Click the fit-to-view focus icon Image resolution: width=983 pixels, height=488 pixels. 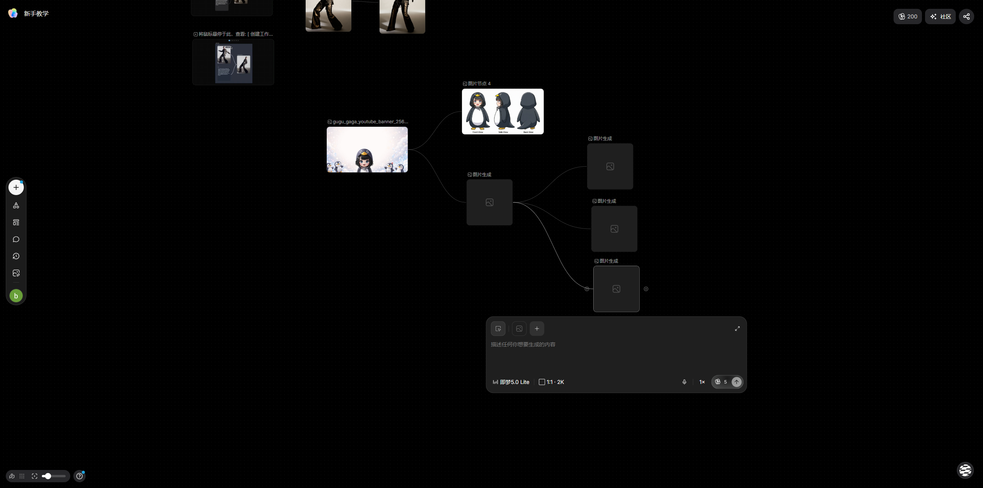click(35, 476)
